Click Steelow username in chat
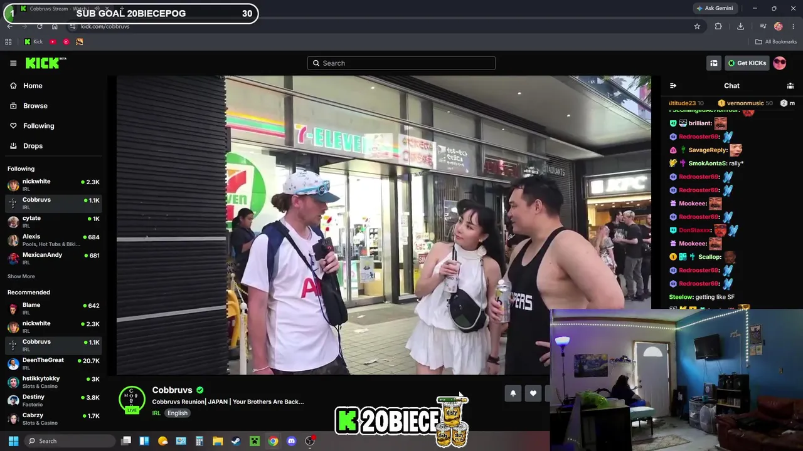The width and height of the screenshot is (803, 451). (x=681, y=297)
